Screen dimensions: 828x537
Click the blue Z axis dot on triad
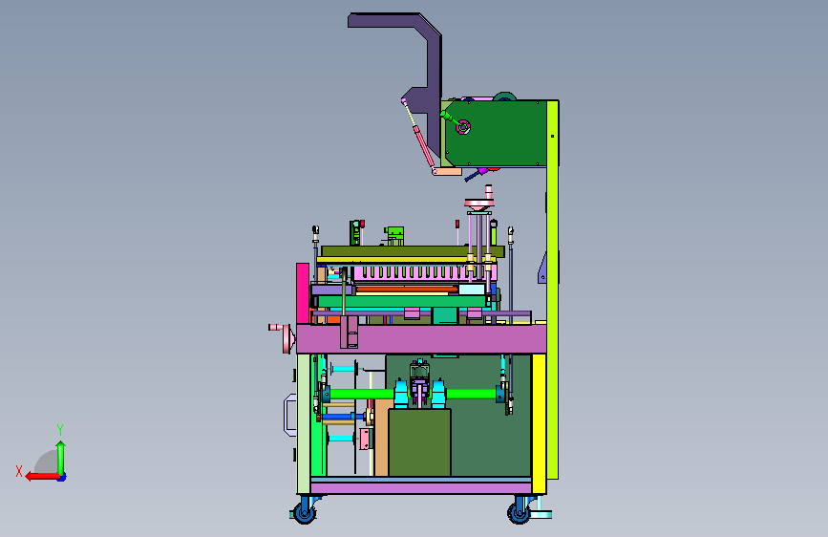click(62, 477)
